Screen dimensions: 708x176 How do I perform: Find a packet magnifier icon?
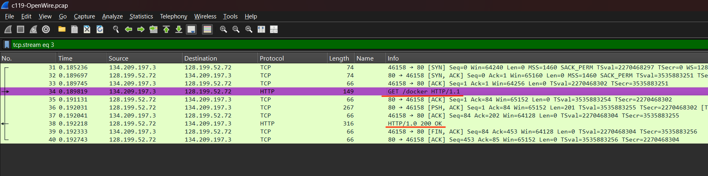116,29
